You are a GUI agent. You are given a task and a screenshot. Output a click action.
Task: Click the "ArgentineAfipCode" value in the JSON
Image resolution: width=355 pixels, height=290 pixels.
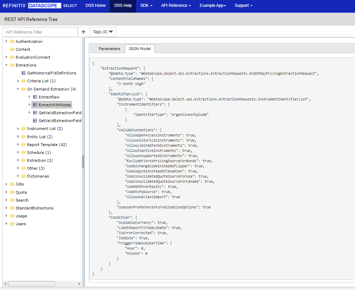click(189, 115)
